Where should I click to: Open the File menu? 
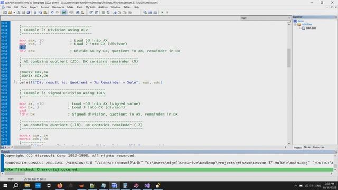(x=8, y=7)
